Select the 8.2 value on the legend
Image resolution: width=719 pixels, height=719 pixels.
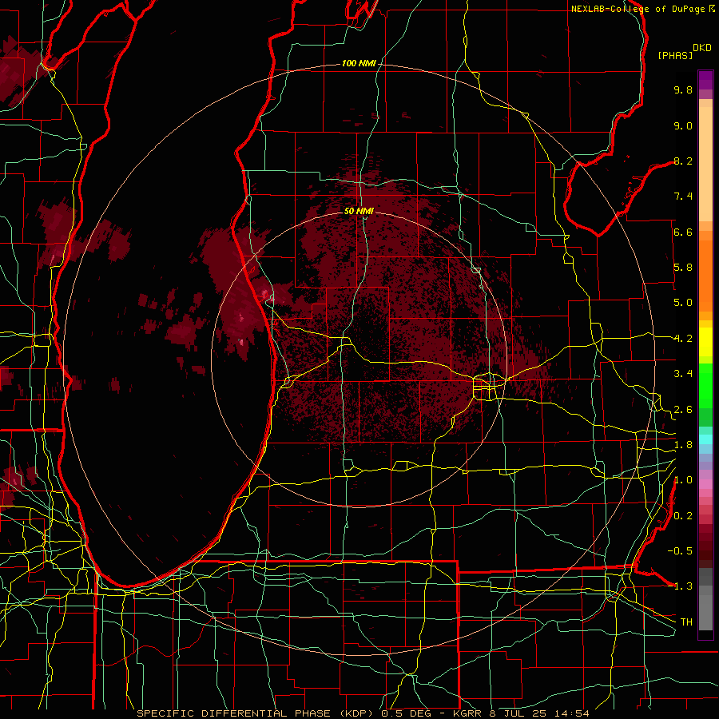pyautogui.click(x=683, y=161)
